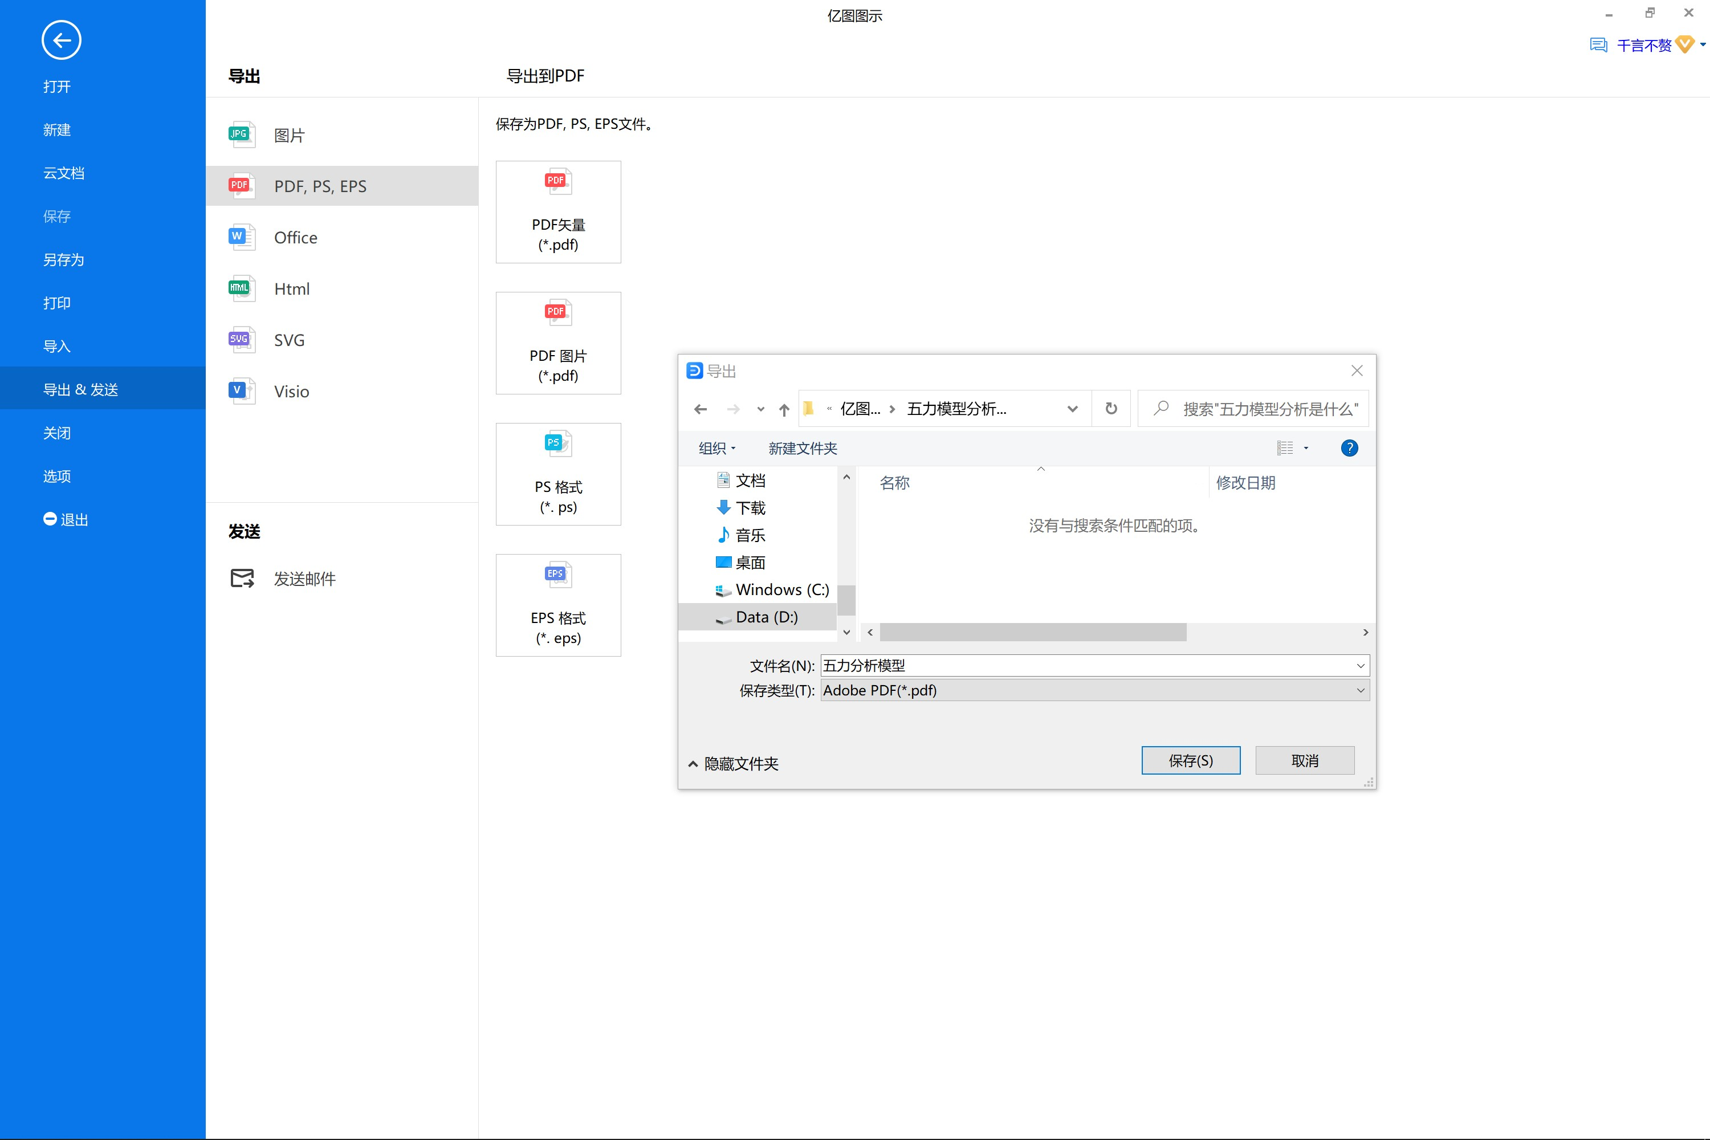This screenshot has width=1710, height=1140.
Task: Click the 保存(S) button
Action: 1190,760
